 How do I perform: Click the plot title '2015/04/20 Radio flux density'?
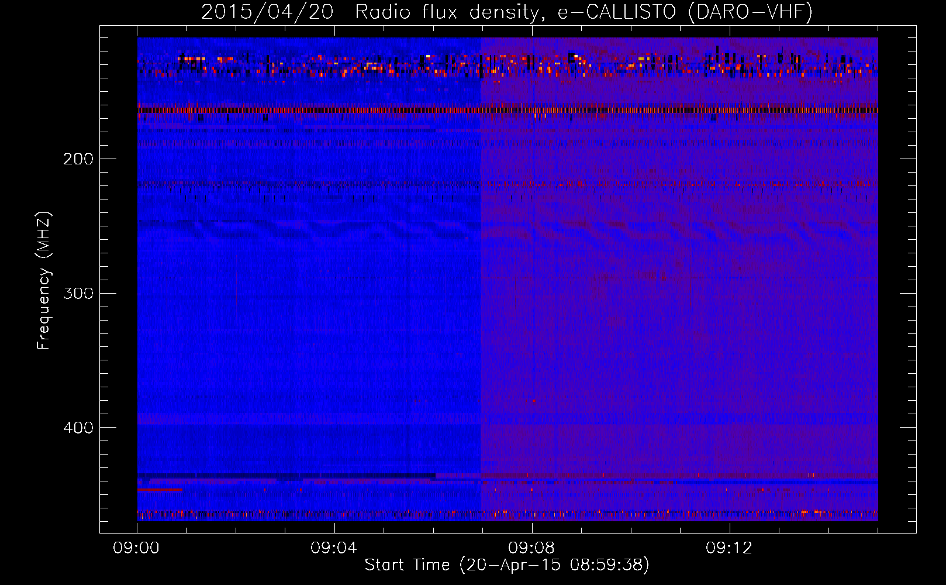pyautogui.click(x=507, y=12)
